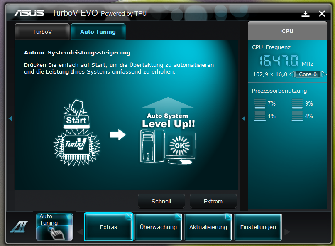This screenshot has width=335, height=246.
Task: Start Extrem auto tuning
Action: coord(213,201)
